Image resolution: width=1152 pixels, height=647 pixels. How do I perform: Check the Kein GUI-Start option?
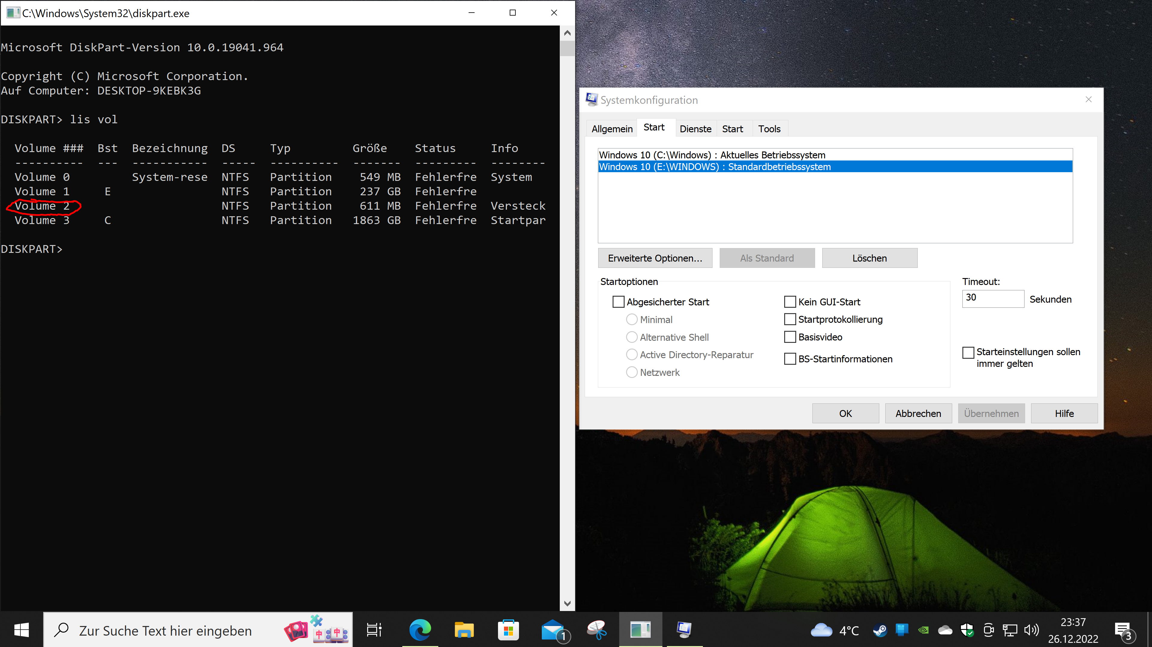tap(790, 302)
